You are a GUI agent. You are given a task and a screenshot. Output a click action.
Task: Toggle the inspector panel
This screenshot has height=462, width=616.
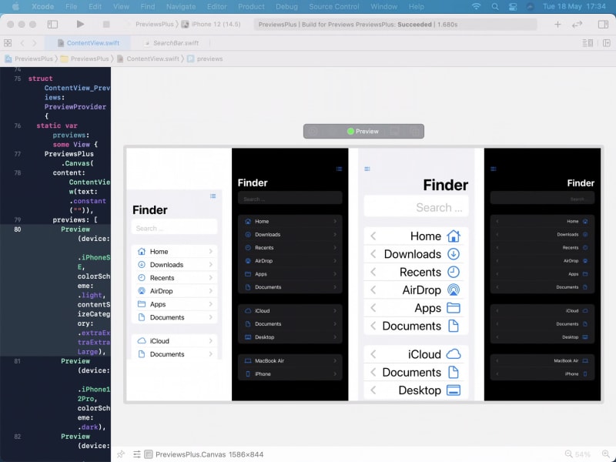click(x=603, y=25)
